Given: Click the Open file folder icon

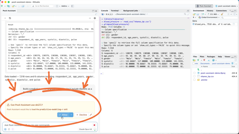Looking at the screenshot, I should click(x=13, y=6).
